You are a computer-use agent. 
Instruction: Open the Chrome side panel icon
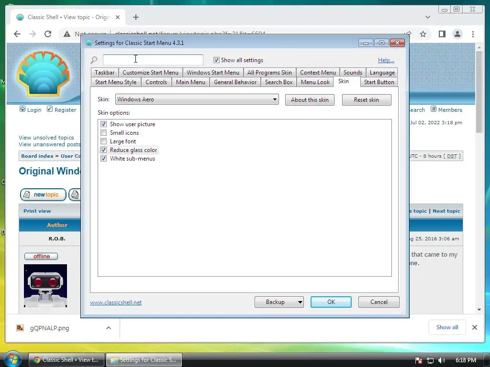(x=442, y=34)
